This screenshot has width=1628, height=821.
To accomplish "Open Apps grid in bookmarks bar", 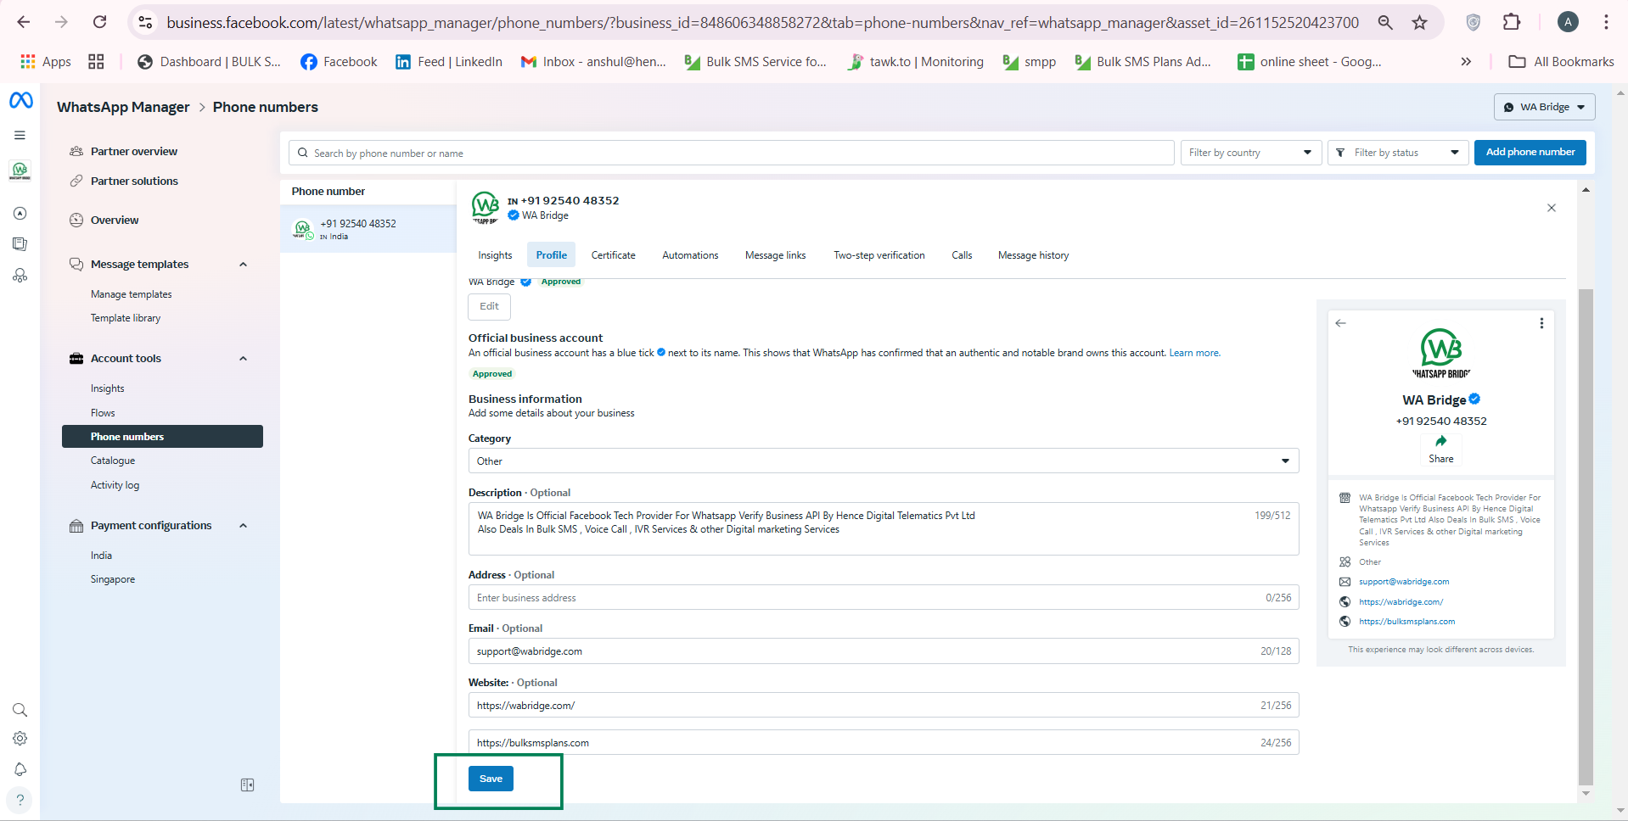I will 46,62.
